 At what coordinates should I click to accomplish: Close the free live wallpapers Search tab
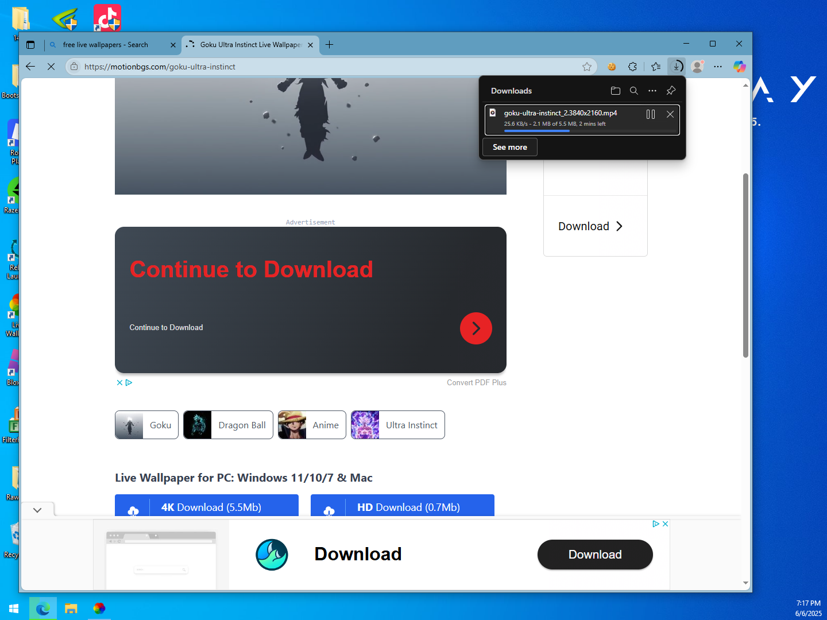[173, 45]
